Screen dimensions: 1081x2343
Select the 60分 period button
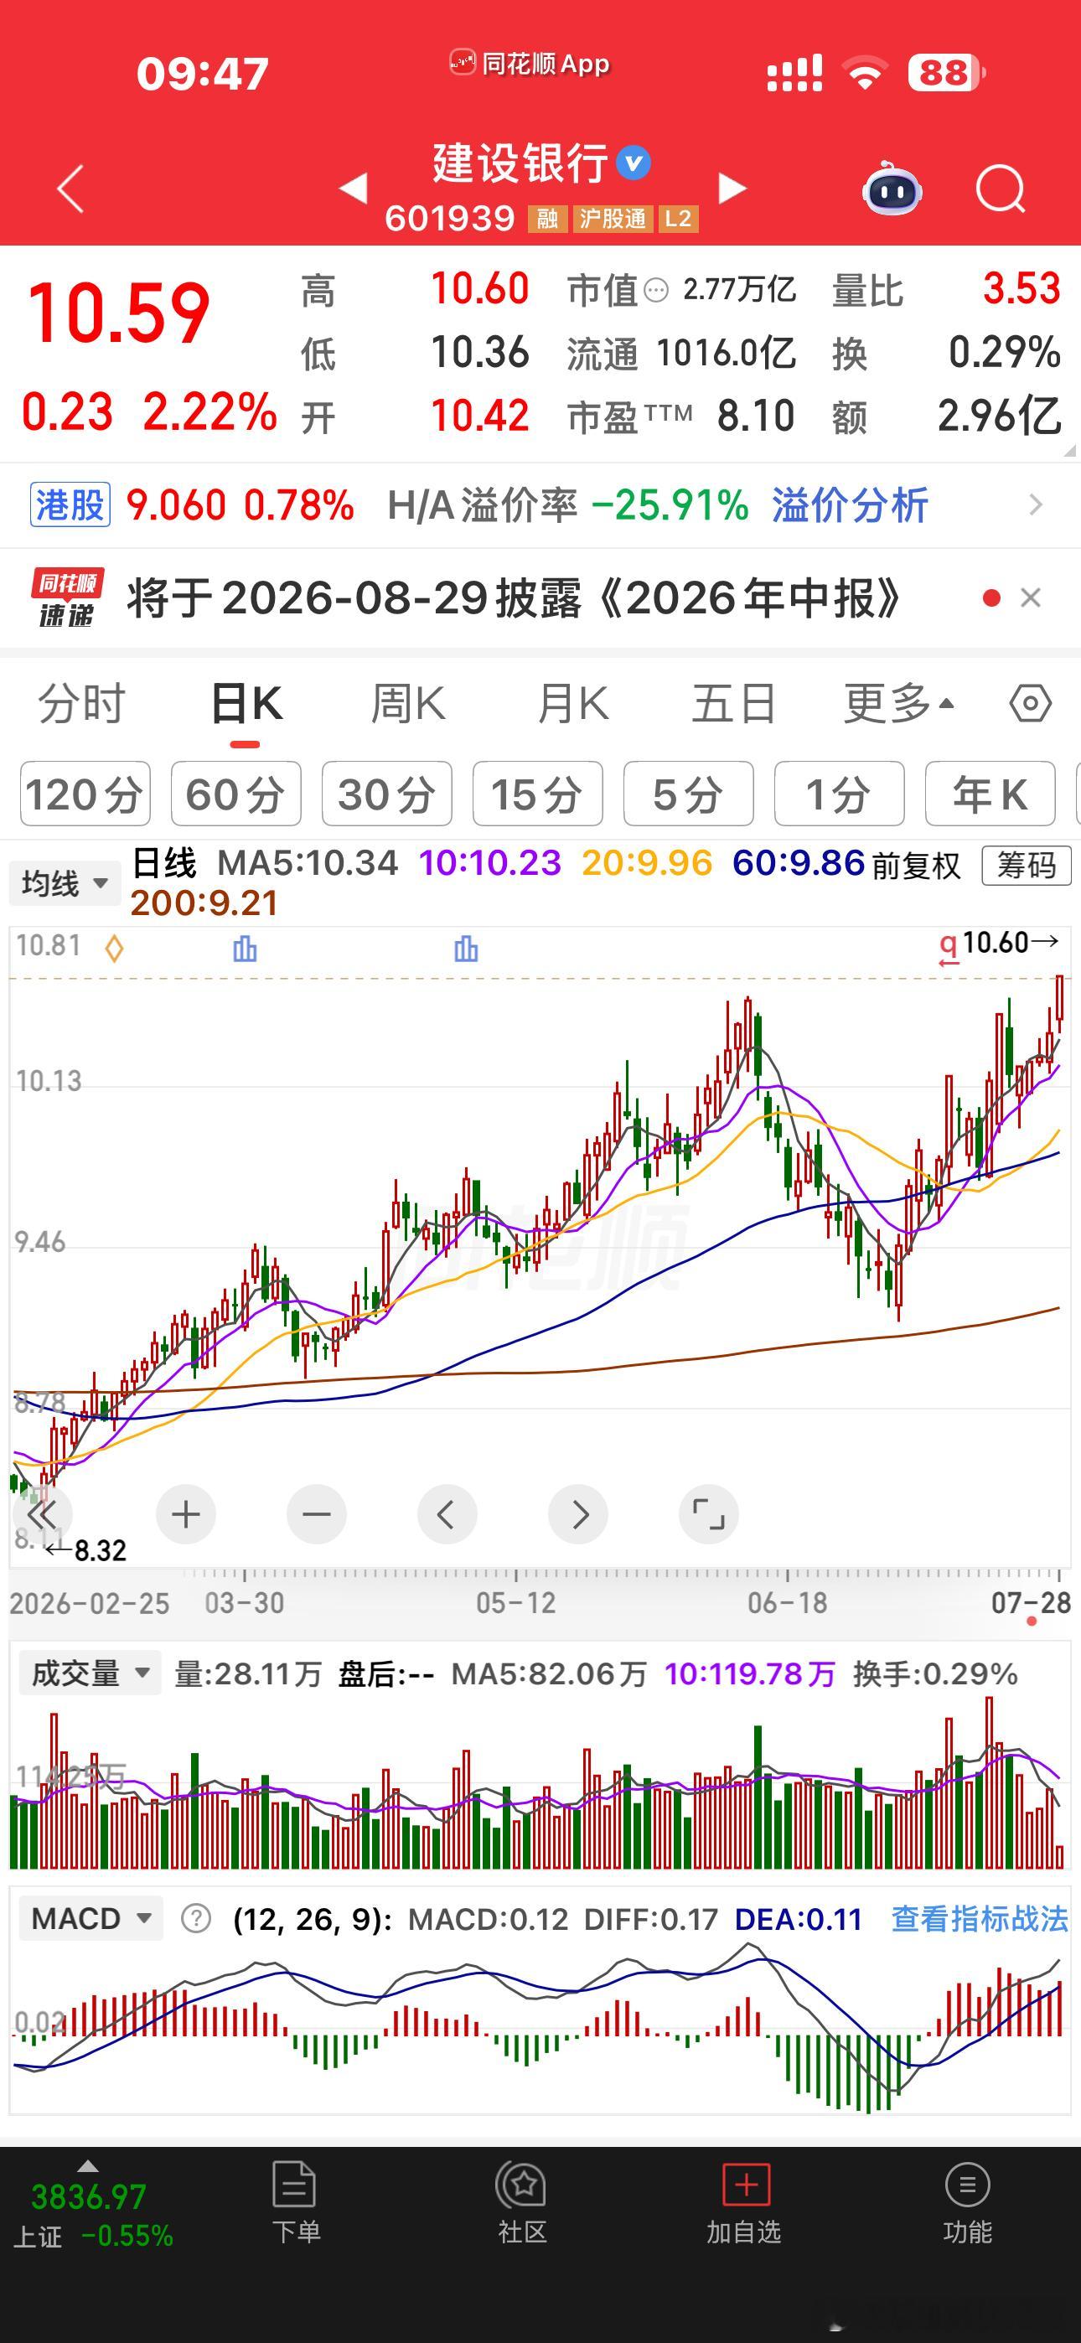(235, 794)
